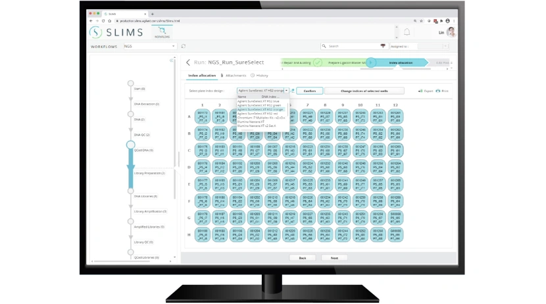Click the Next button
The image size is (546, 304).
(x=334, y=258)
